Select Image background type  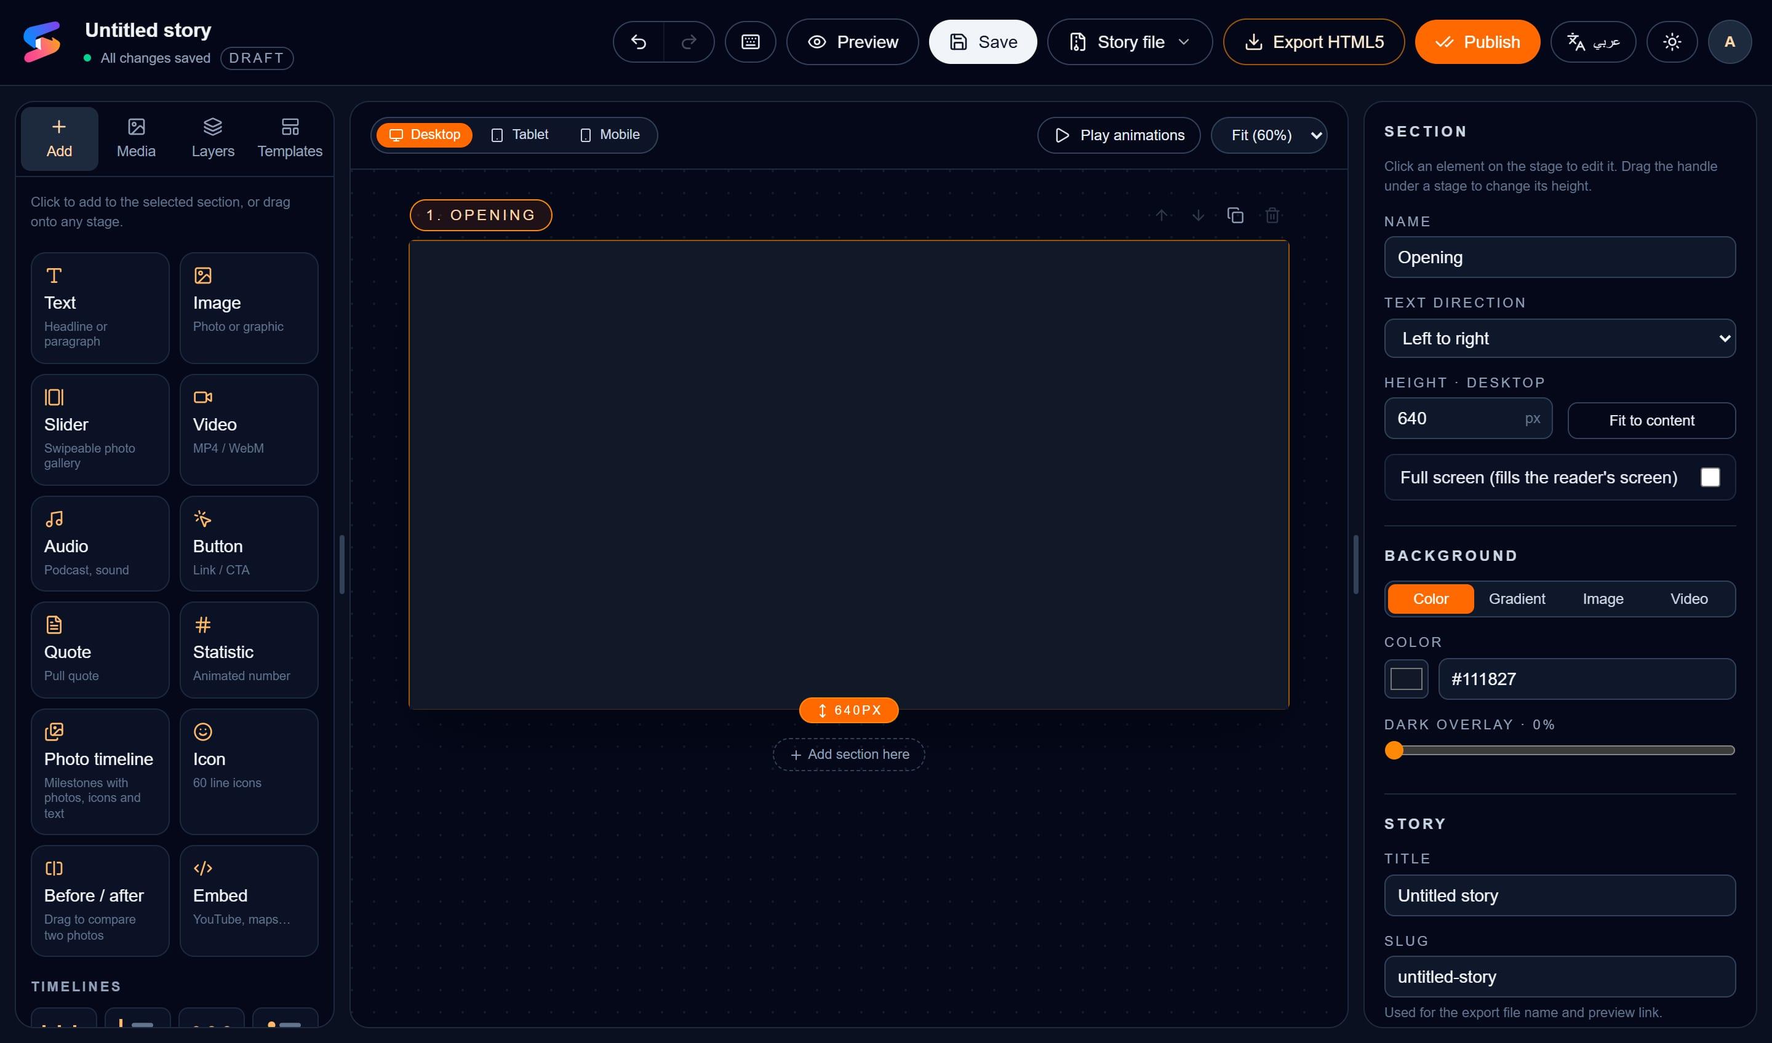click(1603, 599)
